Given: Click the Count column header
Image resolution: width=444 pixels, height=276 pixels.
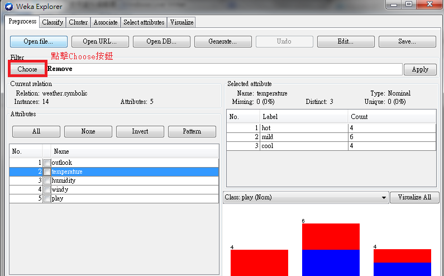Looking at the screenshot, I should (x=392, y=117).
